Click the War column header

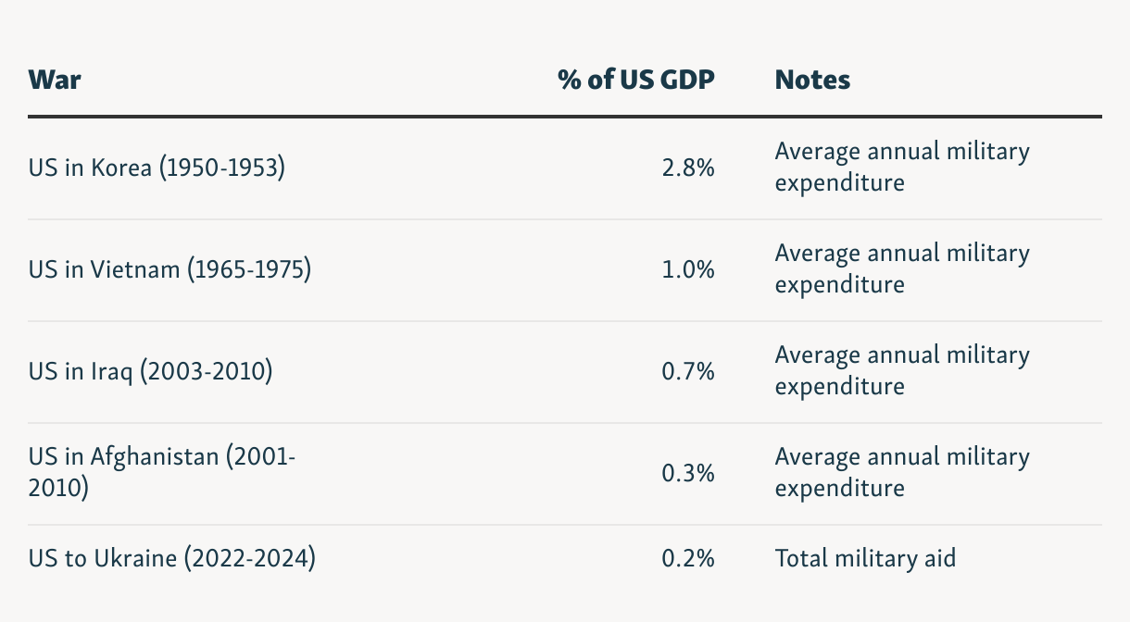pos(55,80)
